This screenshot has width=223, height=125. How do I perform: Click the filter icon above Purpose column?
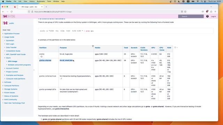(93, 46)
